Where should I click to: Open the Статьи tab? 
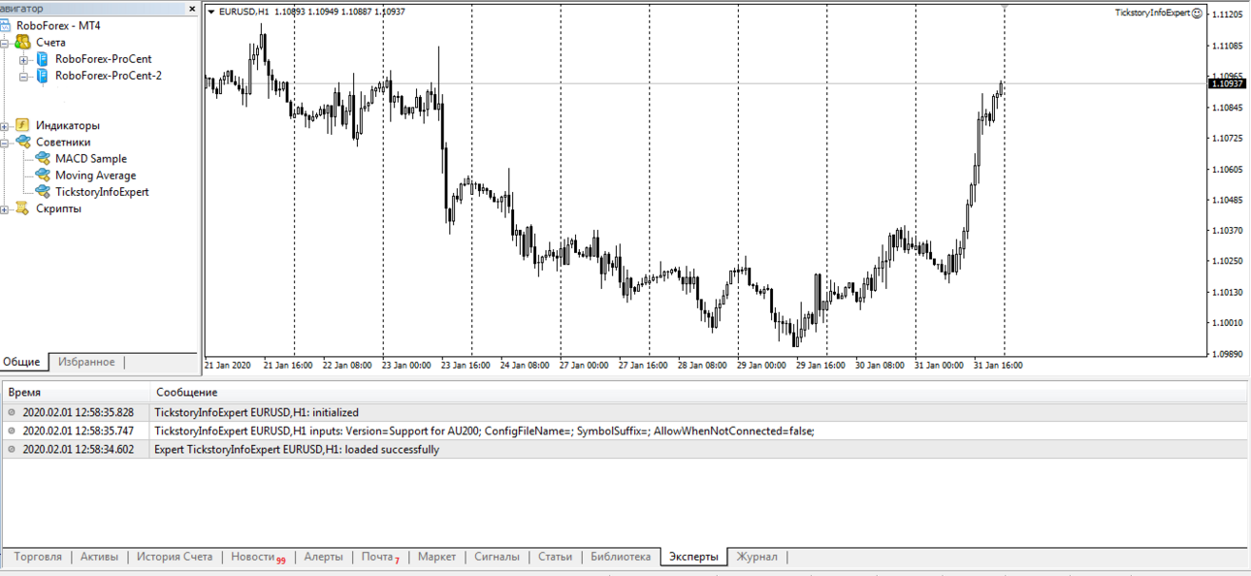pos(555,557)
